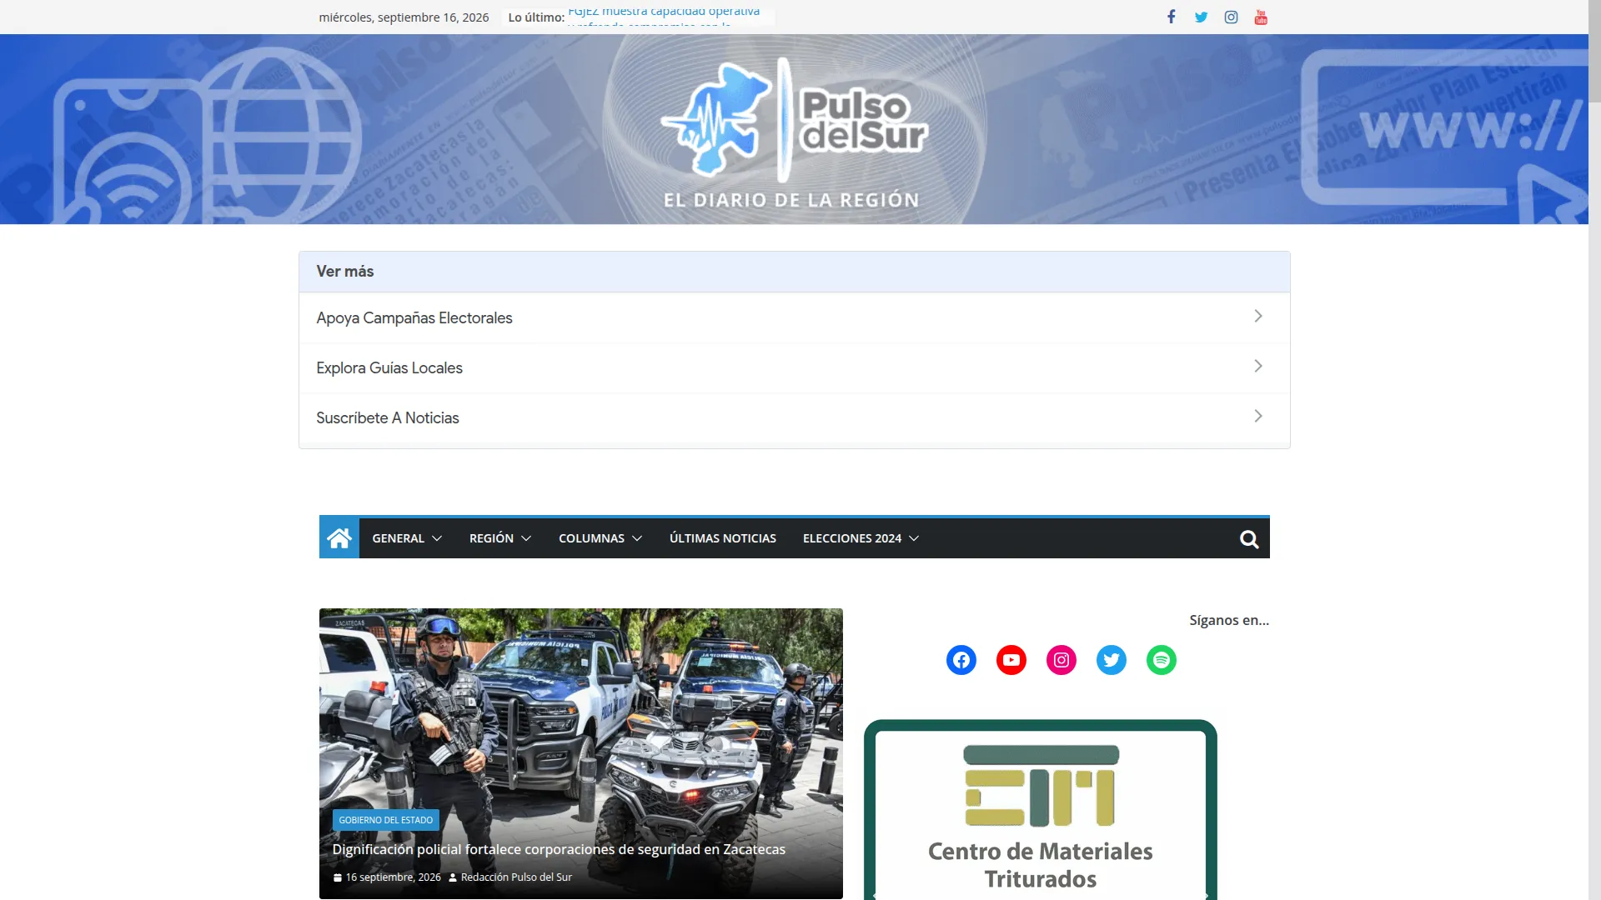Click the FGJEZ latest news headline
The height and width of the screenshot is (900, 1601).
[x=664, y=17]
